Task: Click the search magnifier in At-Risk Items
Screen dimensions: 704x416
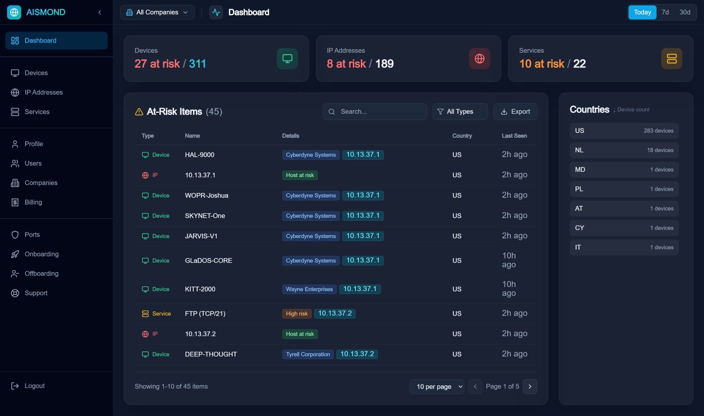Action: tap(332, 112)
